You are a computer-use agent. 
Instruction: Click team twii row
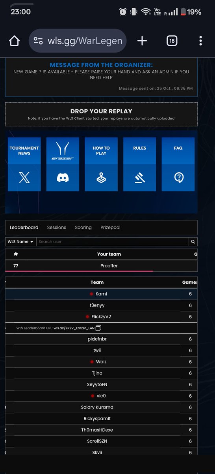(x=101, y=351)
